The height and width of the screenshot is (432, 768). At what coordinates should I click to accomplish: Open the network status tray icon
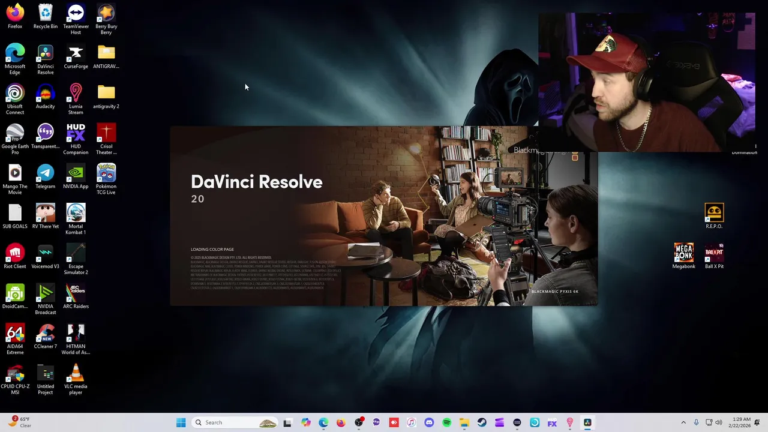[709, 422]
